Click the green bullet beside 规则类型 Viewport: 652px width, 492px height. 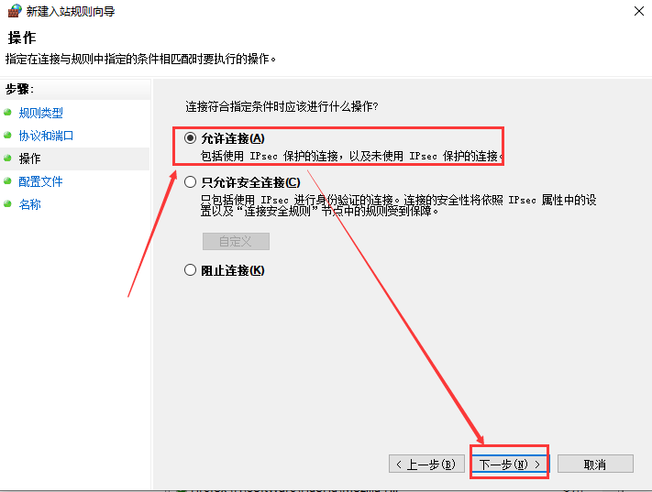(7, 112)
